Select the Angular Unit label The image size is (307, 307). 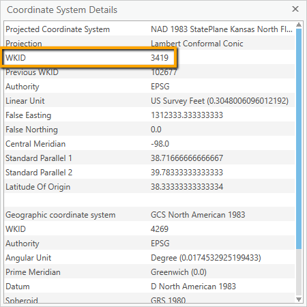[29, 258]
